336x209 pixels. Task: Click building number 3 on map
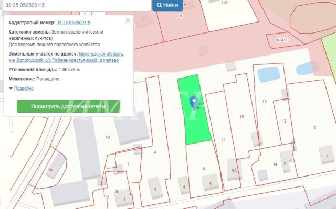tap(155, 189)
